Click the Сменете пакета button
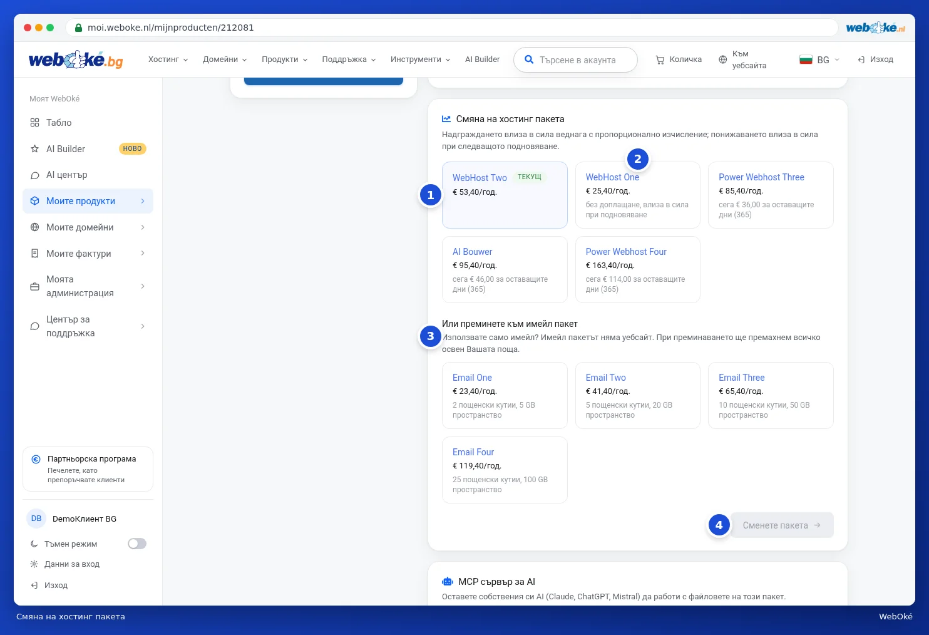Screen dimensions: 929x635 (782, 525)
